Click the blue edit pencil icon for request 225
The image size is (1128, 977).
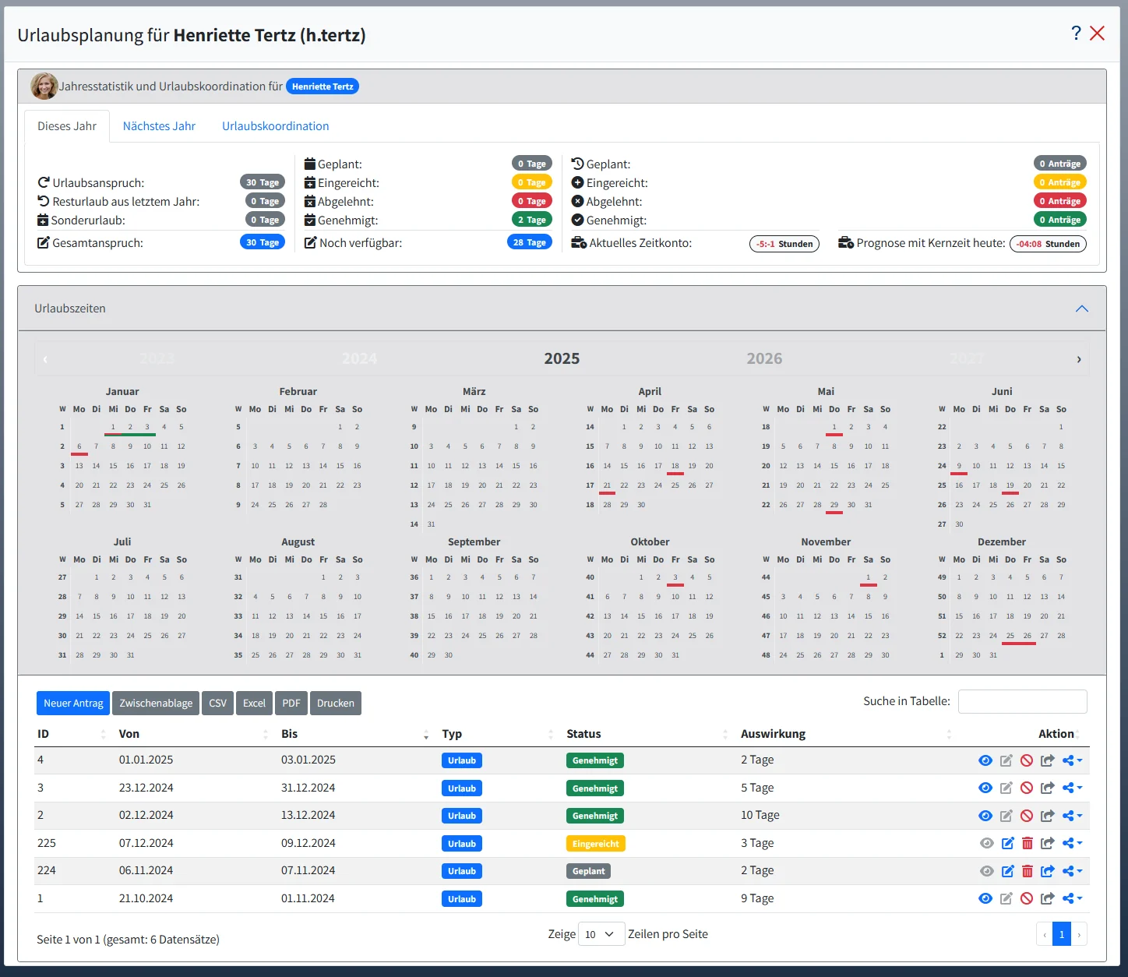[x=1006, y=843]
